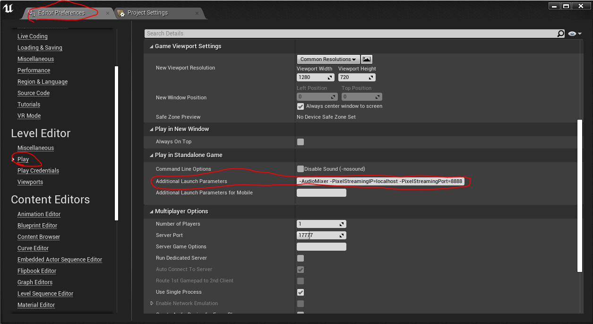Open the Common Resolutions dropdown

328,59
